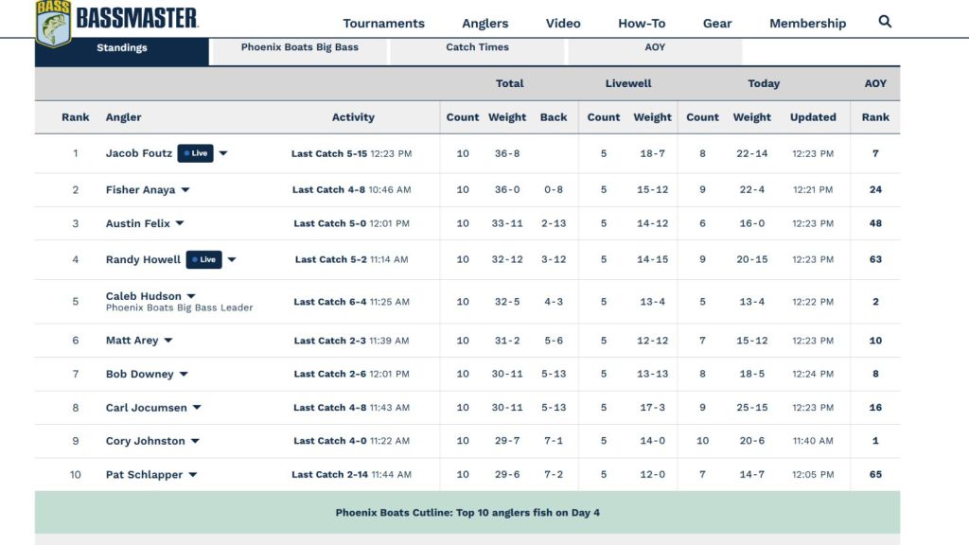This screenshot has width=969, height=545.
Task: Expand Jacob Foutz's details arrow
Action: [223, 153]
